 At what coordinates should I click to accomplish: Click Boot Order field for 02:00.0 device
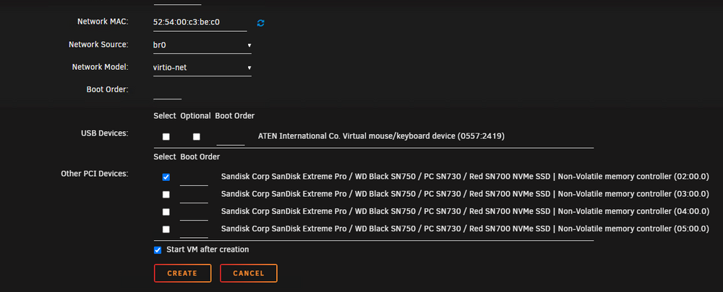(x=194, y=177)
